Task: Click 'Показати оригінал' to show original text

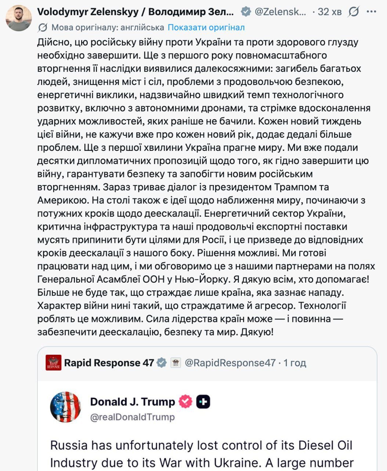Action: tap(206, 28)
